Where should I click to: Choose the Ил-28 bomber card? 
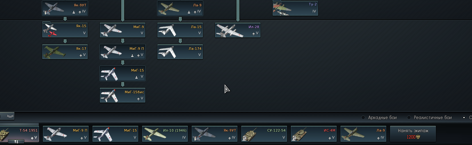point(238,30)
